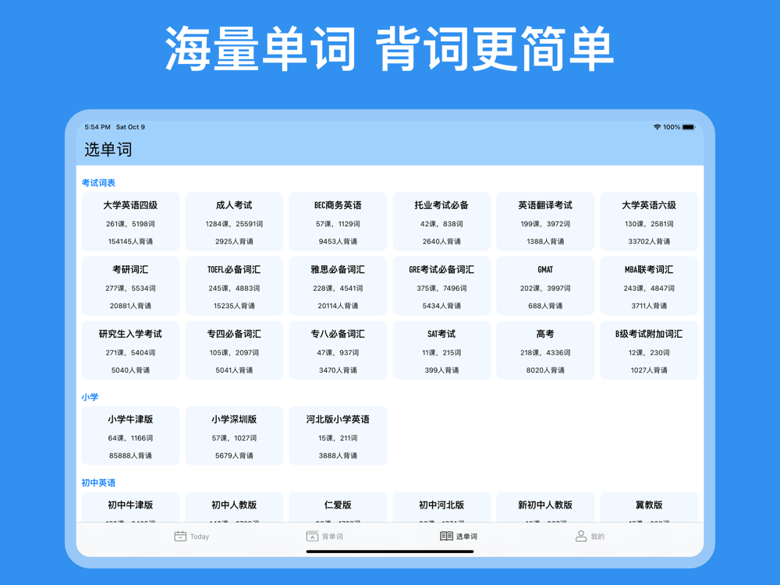Open the 初中牛津版 card
This screenshot has width=780, height=585.
[130, 508]
